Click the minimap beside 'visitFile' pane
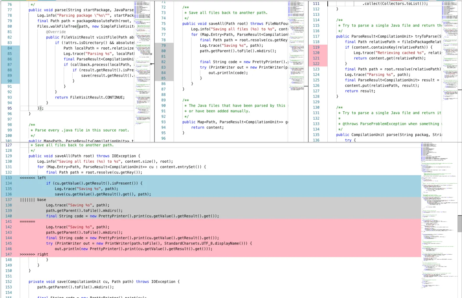 [x=142, y=62]
